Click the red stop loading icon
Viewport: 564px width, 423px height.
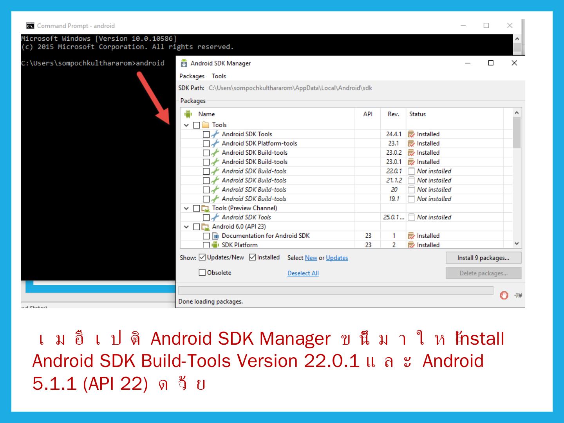[x=504, y=295]
